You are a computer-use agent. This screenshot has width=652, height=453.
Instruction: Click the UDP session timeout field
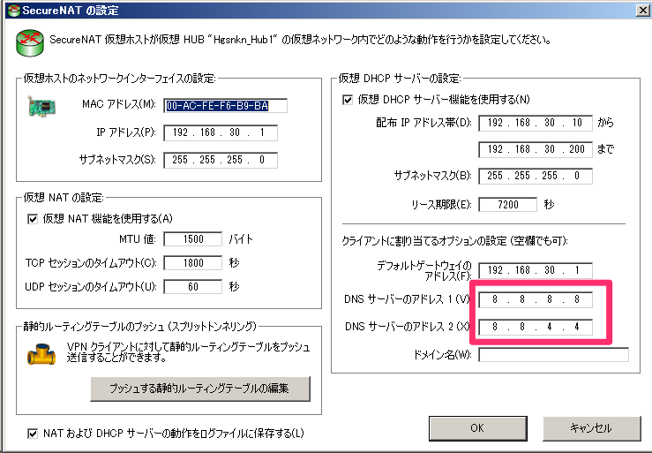pos(193,286)
